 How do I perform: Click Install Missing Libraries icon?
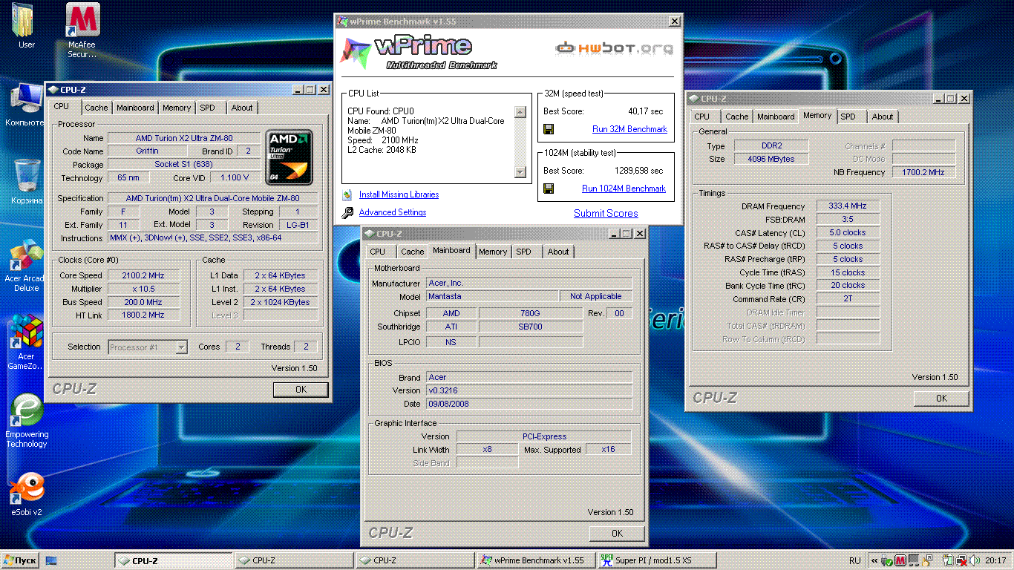pos(347,195)
